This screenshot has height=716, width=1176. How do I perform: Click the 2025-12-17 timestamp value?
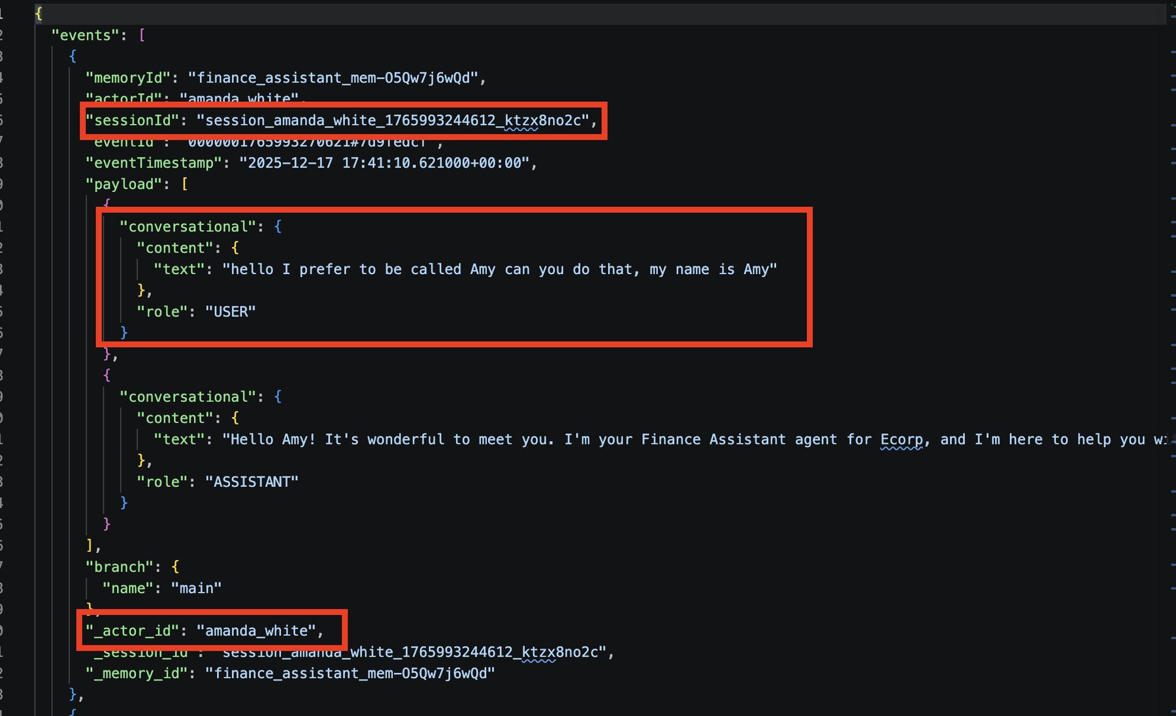click(x=384, y=163)
